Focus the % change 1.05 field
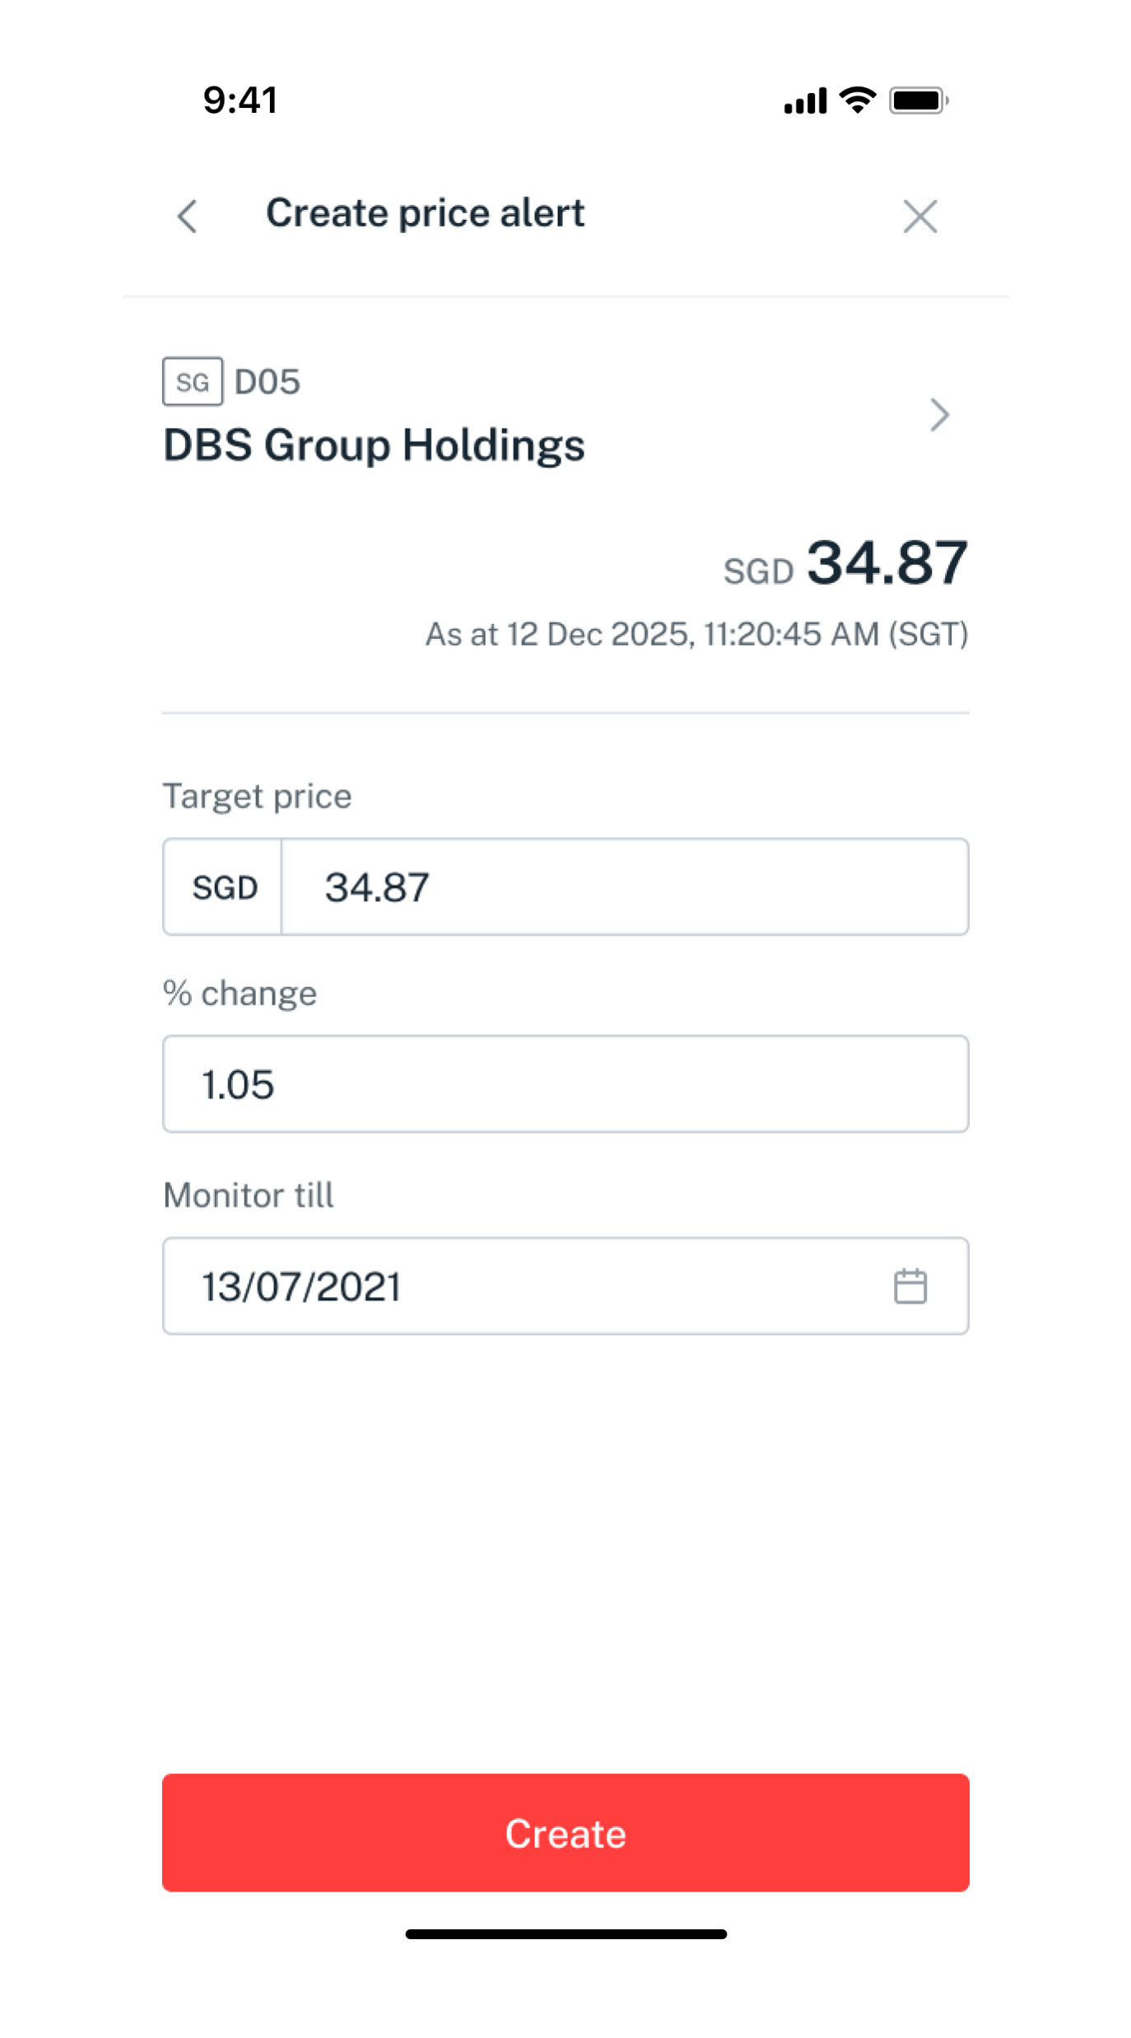Image resolution: width=1131 pixels, height=2038 pixels. (565, 1084)
